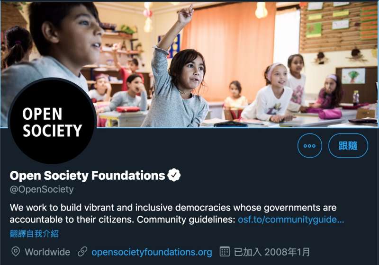Click the calendar joined-date icon
Viewport: 379px width, 265px height.
[x=225, y=251]
